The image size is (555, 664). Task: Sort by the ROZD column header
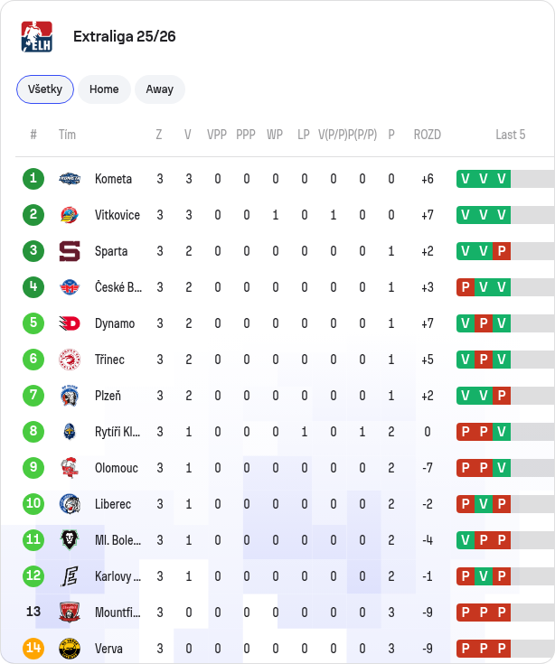tap(427, 135)
